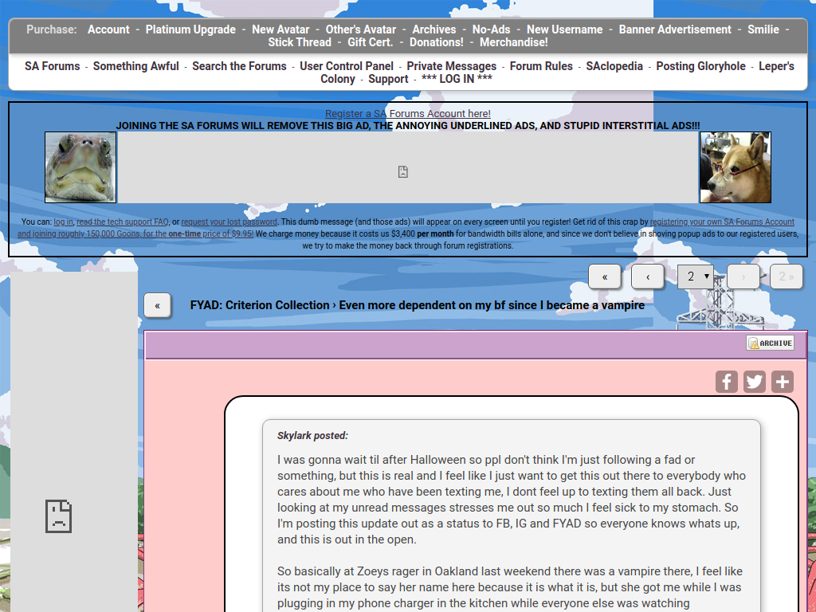Viewport: 816px width, 612px height.
Task: Open SAclopedia link
Action: point(614,66)
